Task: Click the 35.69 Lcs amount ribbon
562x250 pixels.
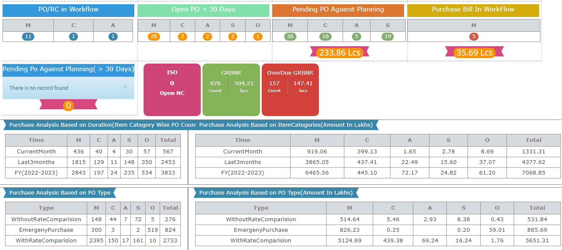Action: tap(474, 53)
